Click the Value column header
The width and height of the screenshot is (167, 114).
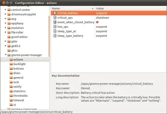pos(131,8)
